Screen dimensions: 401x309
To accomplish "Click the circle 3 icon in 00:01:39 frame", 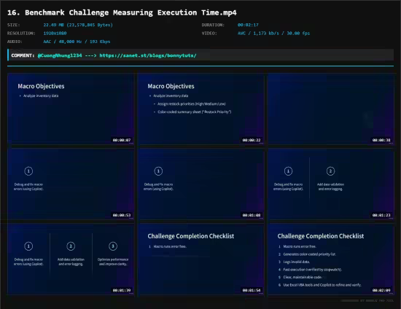I will coord(113,246).
